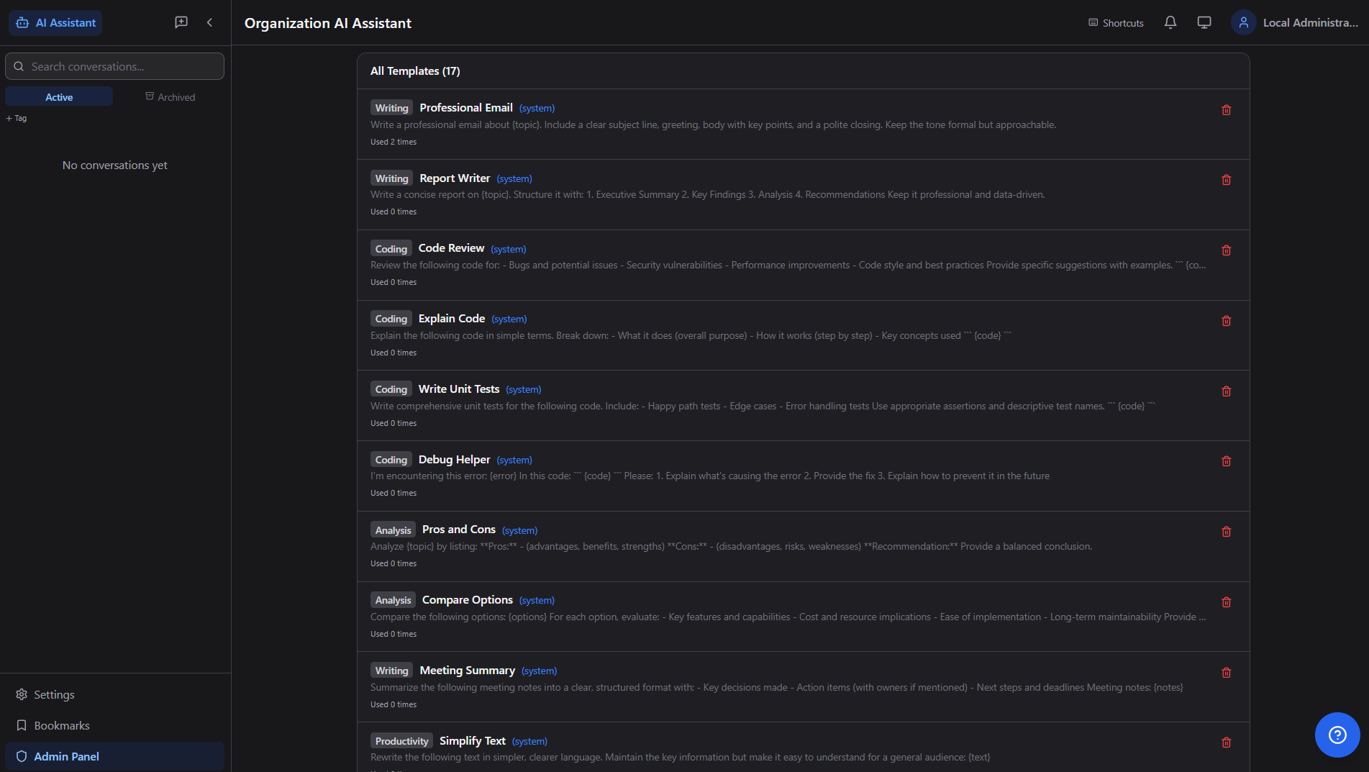Click the AI Assistant logo button

pos(55,23)
